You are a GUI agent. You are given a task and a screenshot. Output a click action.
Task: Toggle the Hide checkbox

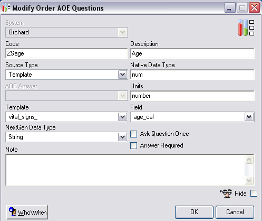click(x=254, y=193)
